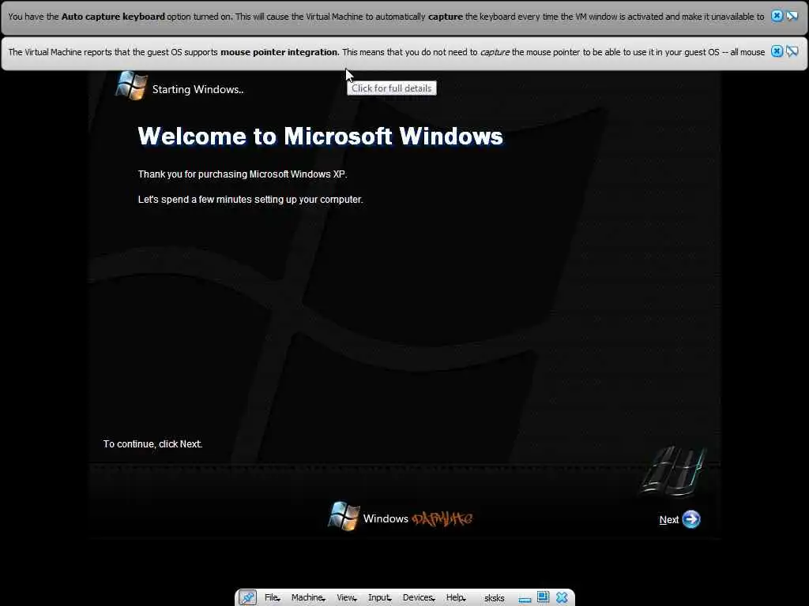Click the 'Starting Windows..' text
The width and height of the screenshot is (809, 606).
[198, 90]
